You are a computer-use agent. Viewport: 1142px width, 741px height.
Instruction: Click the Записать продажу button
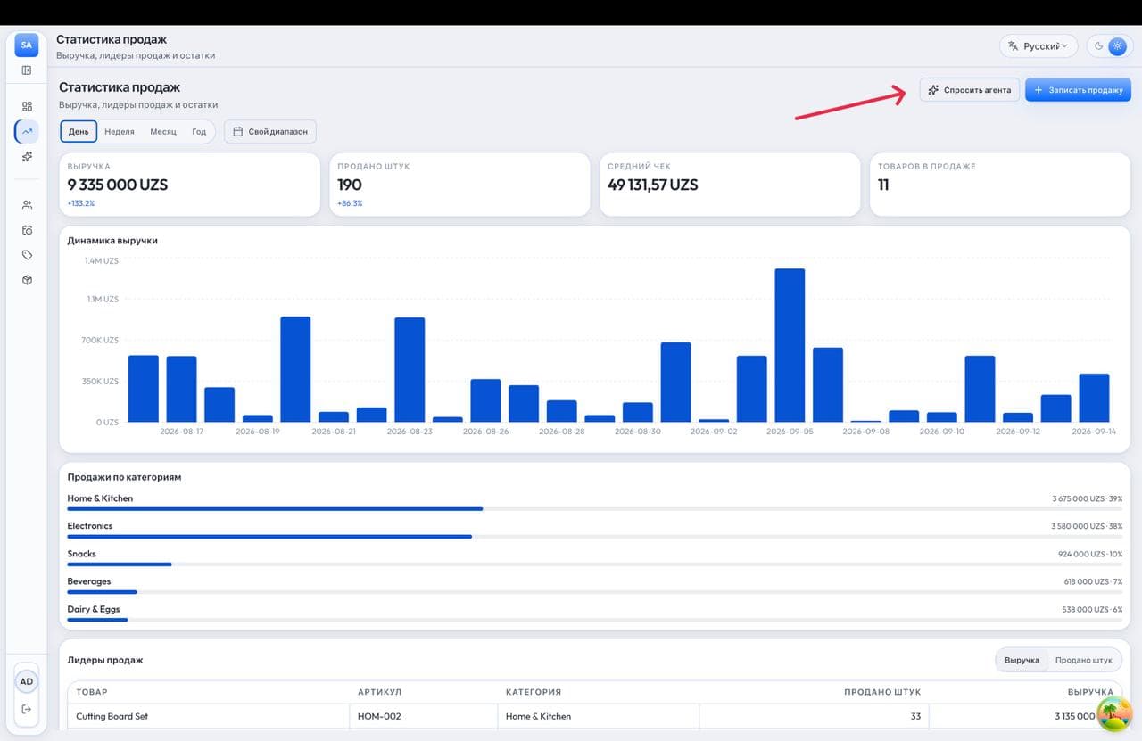click(x=1078, y=90)
